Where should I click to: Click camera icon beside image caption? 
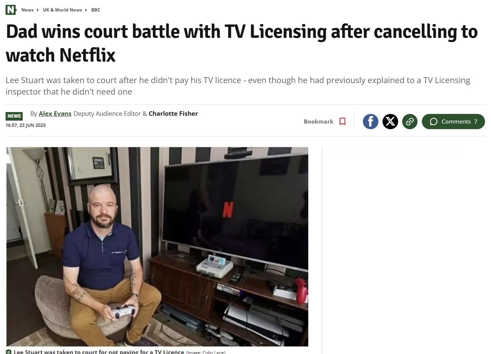coord(9,352)
